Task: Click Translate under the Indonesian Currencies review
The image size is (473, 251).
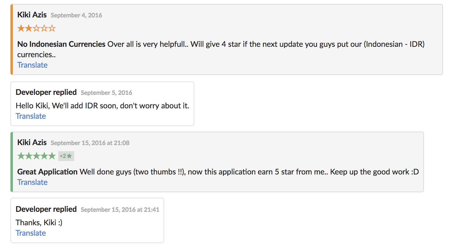Action: [32, 65]
